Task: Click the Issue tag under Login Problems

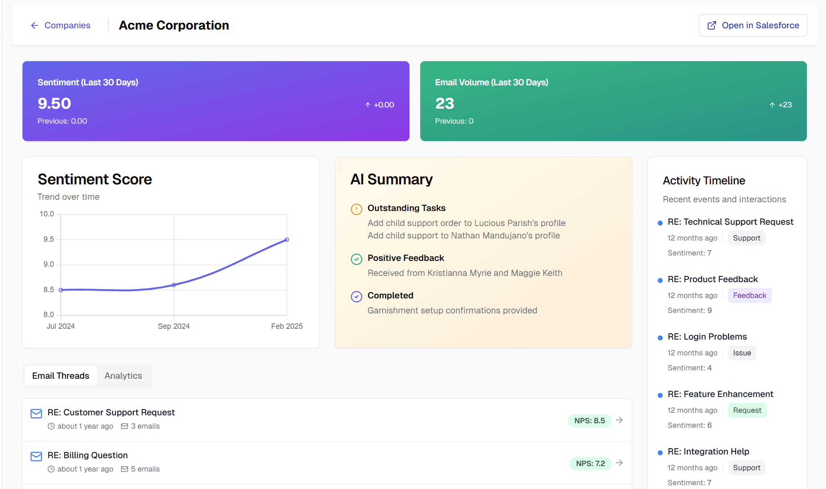Action: (x=742, y=353)
